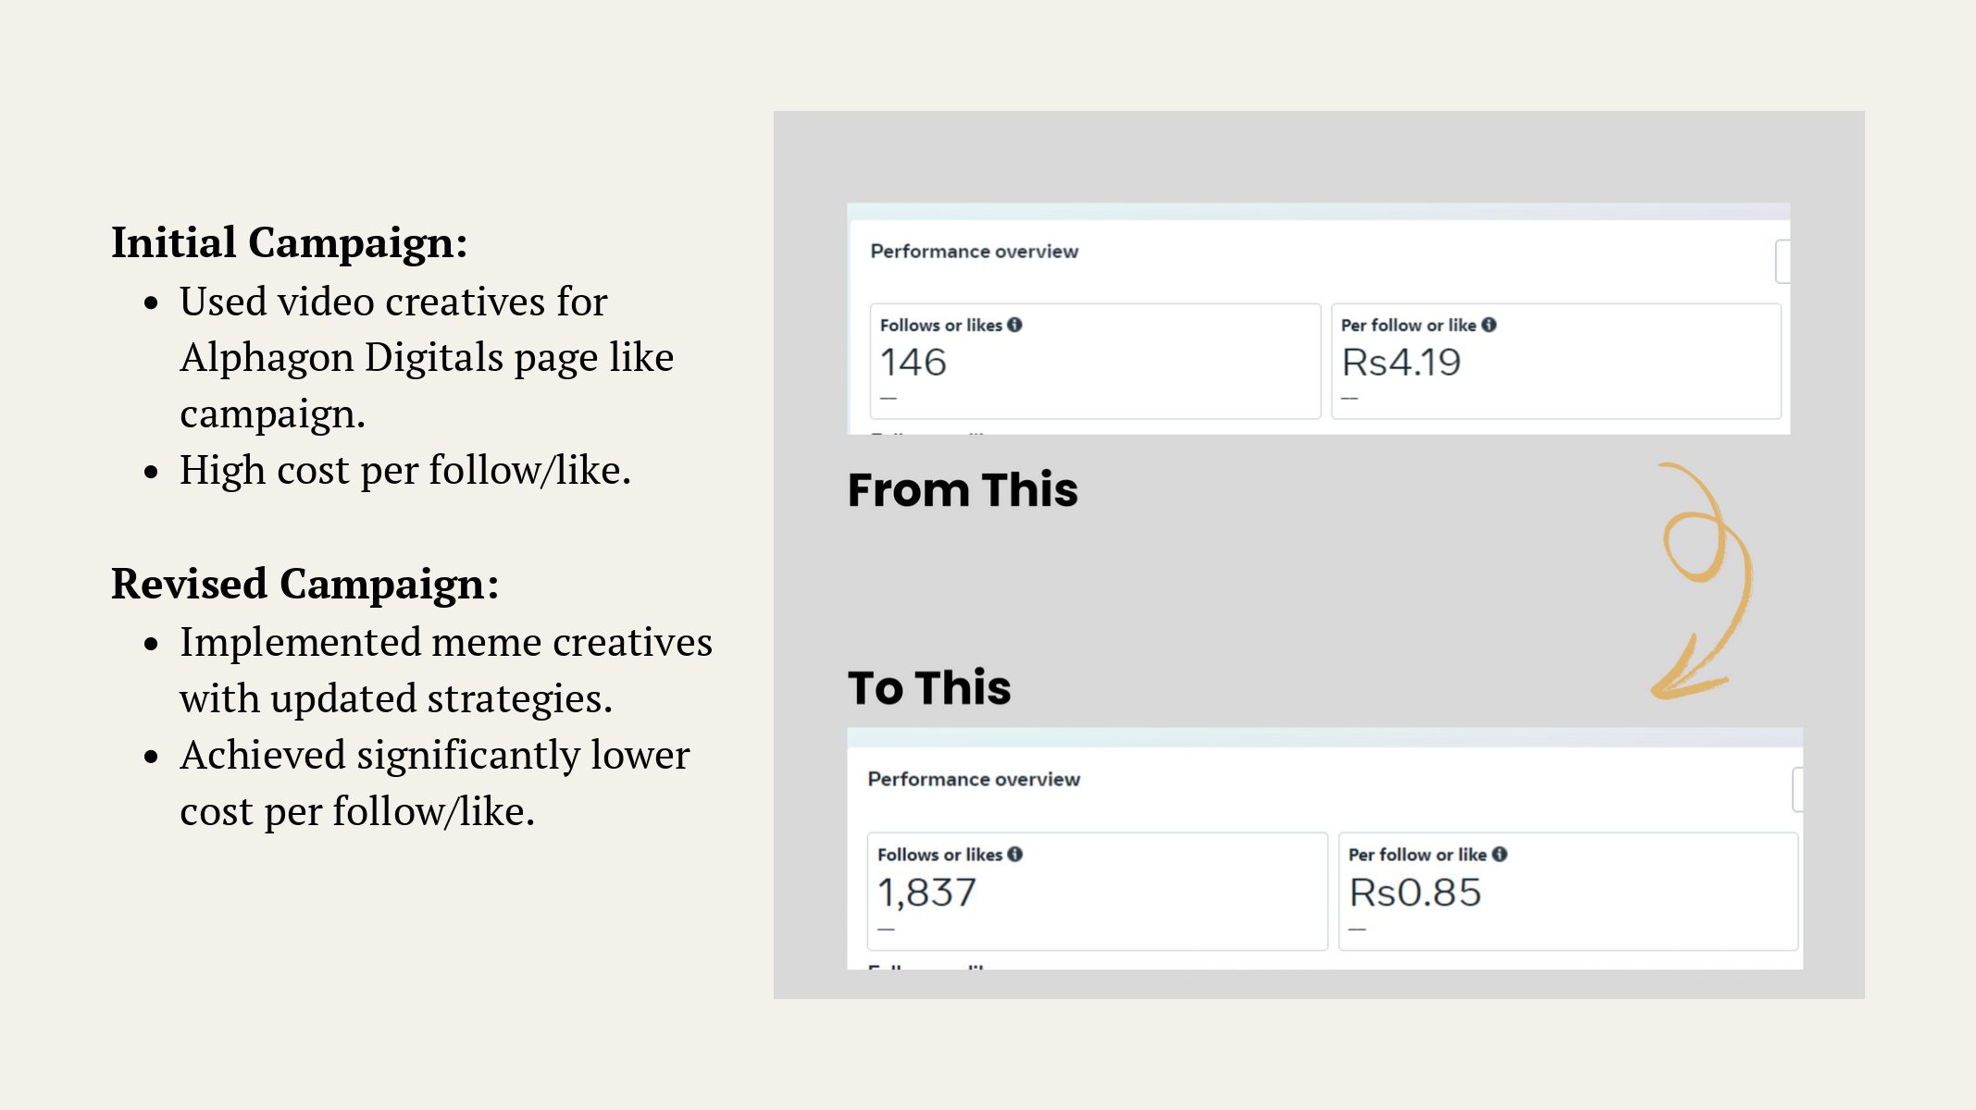Click the "From This" label
1976x1110 pixels.
coord(963,489)
